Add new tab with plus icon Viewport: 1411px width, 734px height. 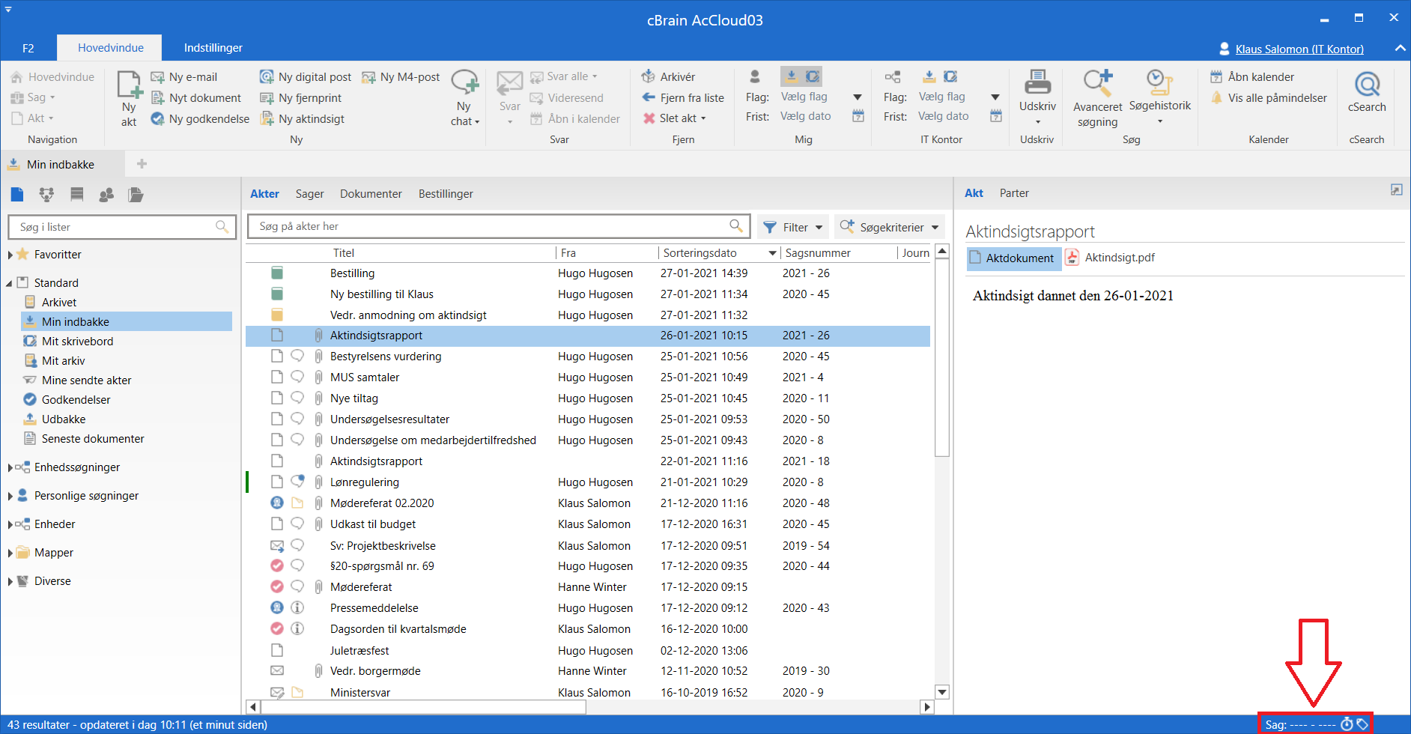pos(142,164)
